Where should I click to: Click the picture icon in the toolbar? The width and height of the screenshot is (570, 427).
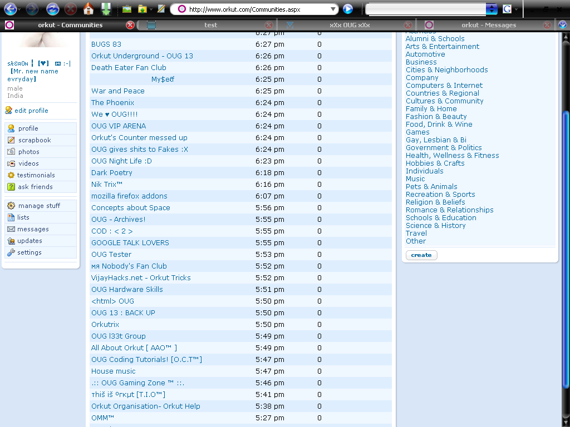pos(127,8)
